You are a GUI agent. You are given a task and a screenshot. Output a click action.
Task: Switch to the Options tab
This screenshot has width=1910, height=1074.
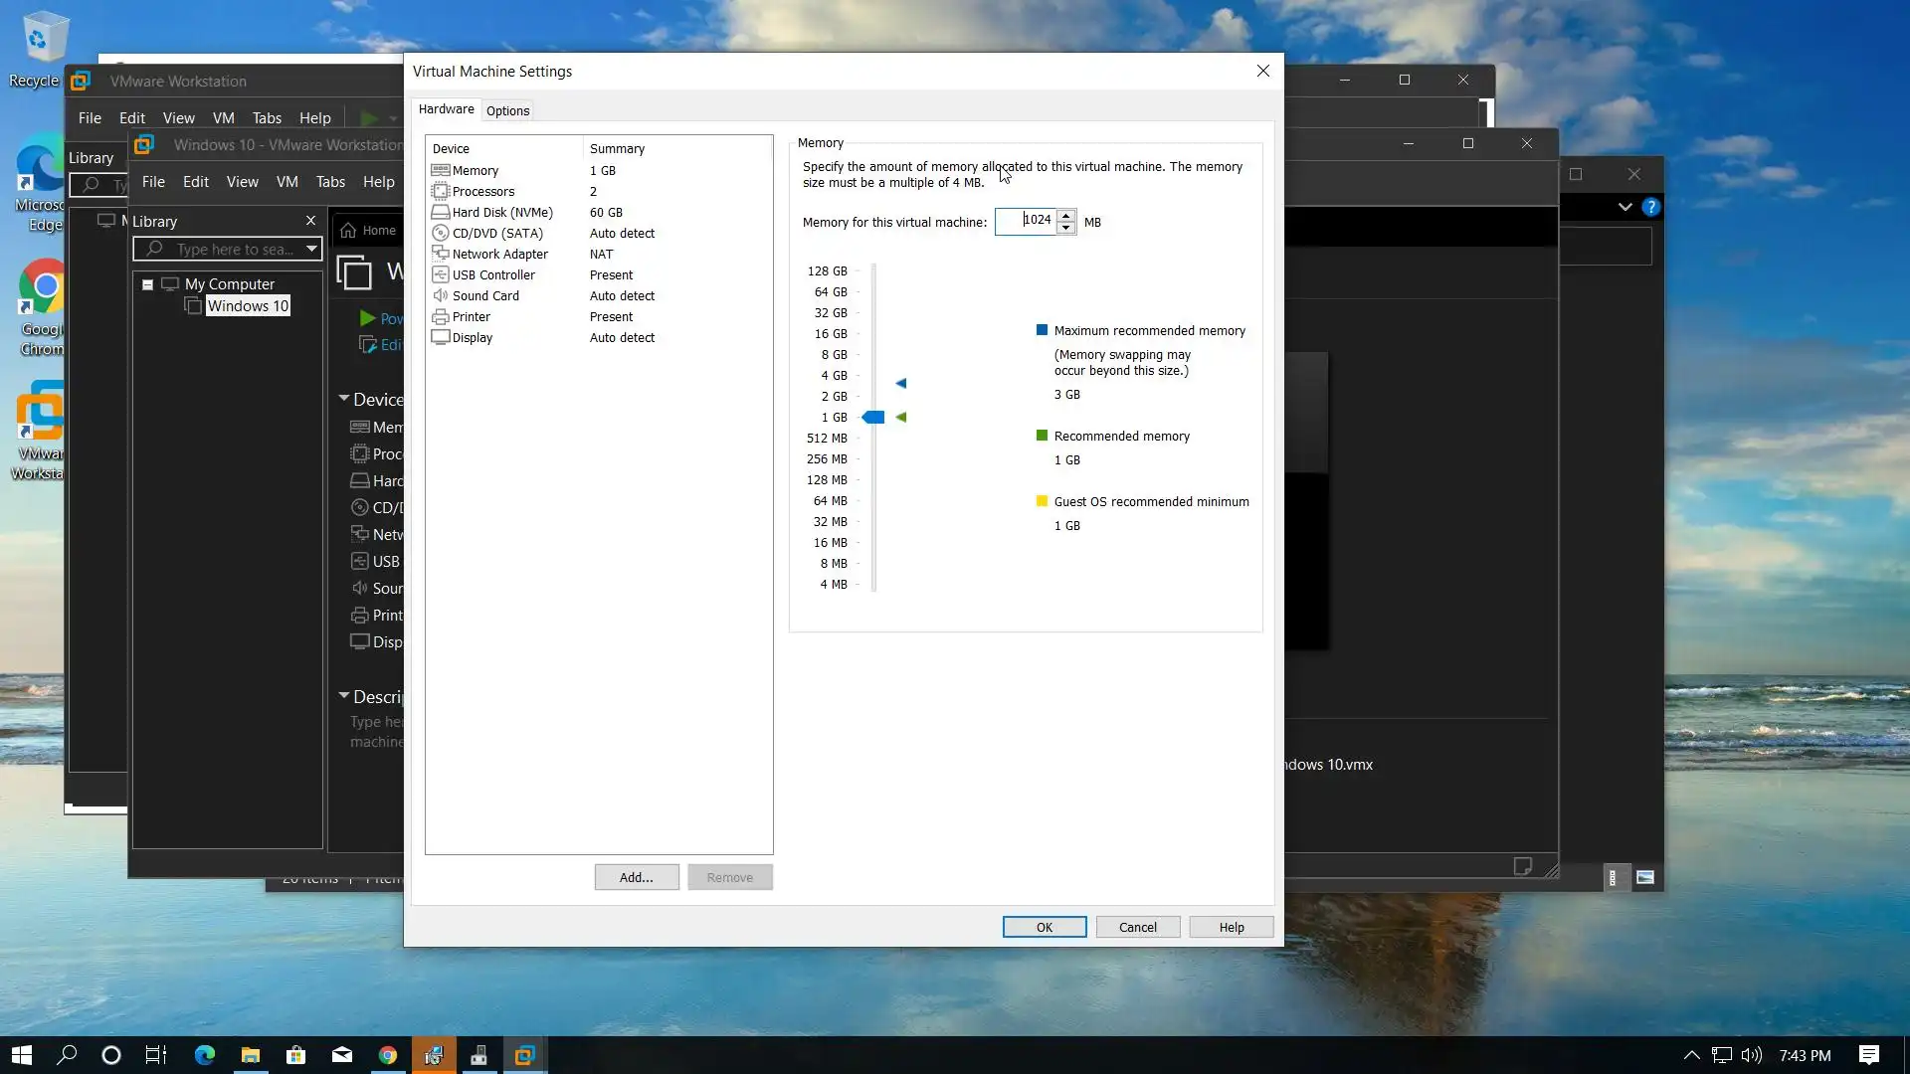point(507,110)
